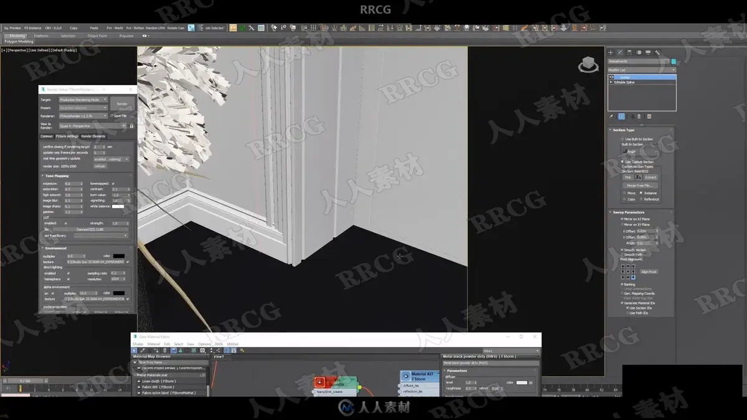Expand the Editable Spline stack entry
747x420 pixels.
click(x=611, y=82)
